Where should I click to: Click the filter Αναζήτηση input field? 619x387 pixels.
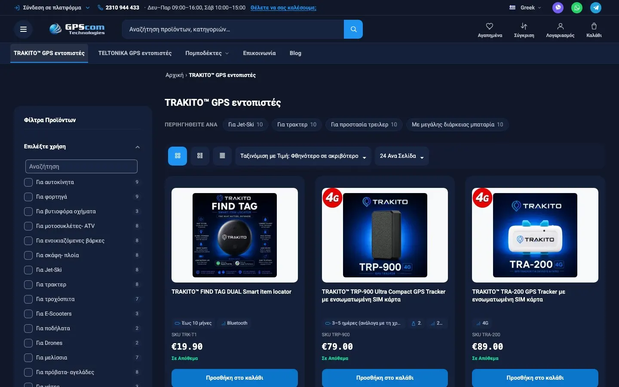click(81, 166)
